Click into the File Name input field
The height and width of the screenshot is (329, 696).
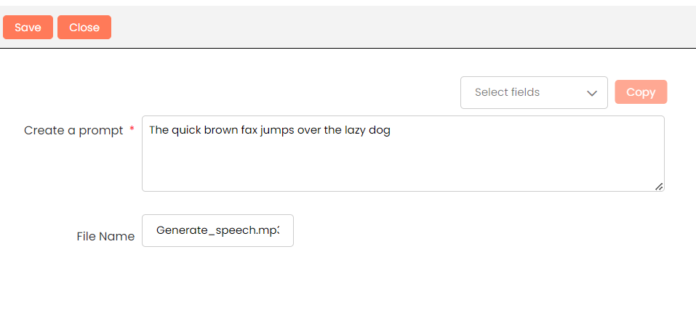217,230
